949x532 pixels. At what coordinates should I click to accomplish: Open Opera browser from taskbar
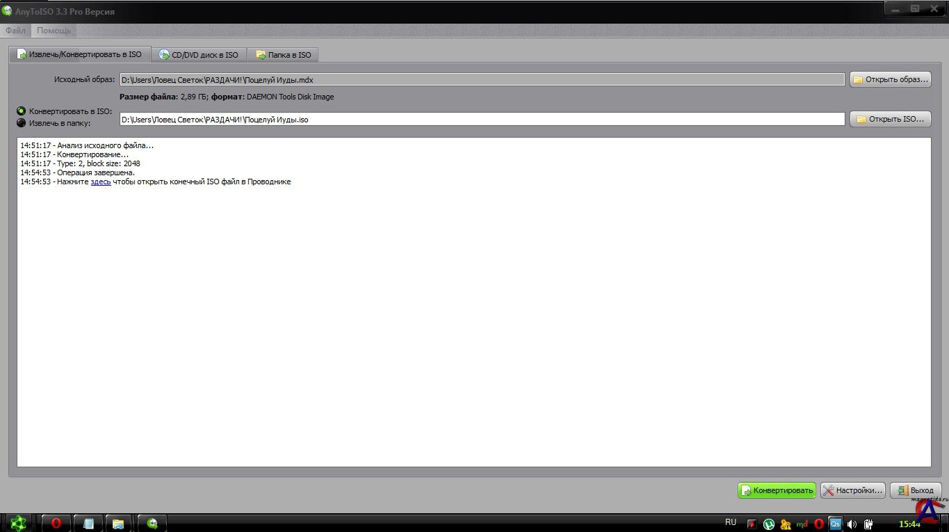point(56,523)
